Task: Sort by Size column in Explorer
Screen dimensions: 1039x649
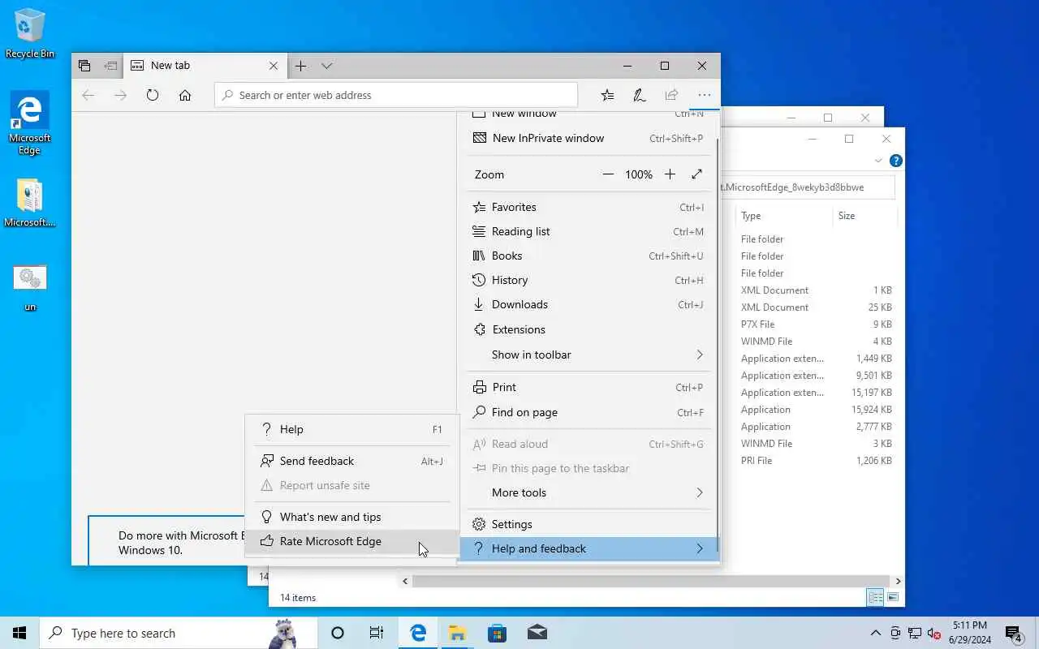Action: [x=864, y=216]
